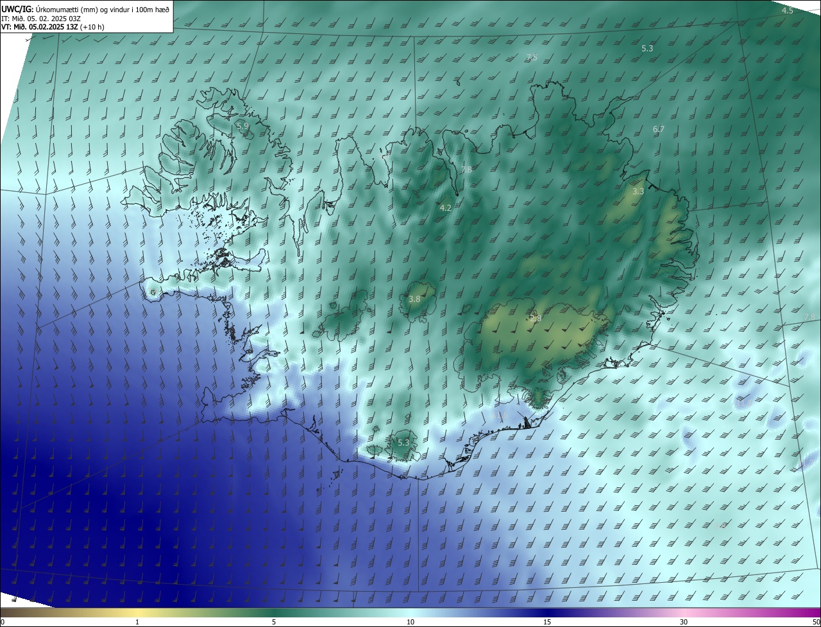This screenshot has width=821, height=627.
Task: Click the 30 tick on the color scale
Action: pos(684,622)
